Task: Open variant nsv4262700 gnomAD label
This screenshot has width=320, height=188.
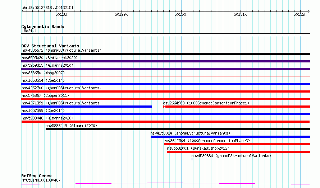Action: pyautogui.click(x=61, y=88)
